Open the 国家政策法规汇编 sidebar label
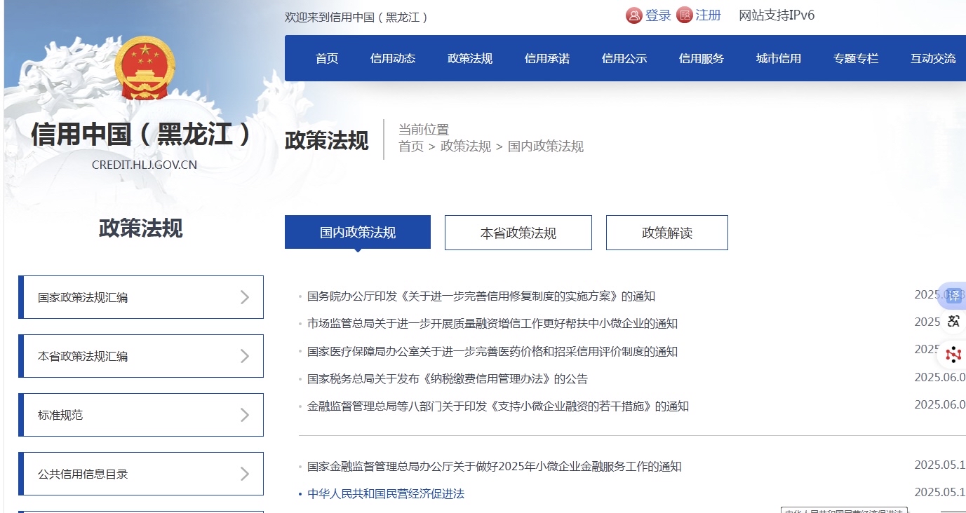This screenshot has height=513, width=966. tap(83, 297)
